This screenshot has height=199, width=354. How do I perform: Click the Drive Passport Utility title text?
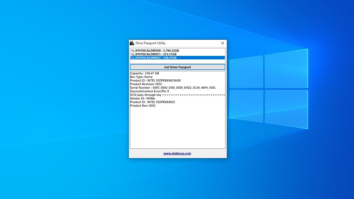[x=150, y=43]
